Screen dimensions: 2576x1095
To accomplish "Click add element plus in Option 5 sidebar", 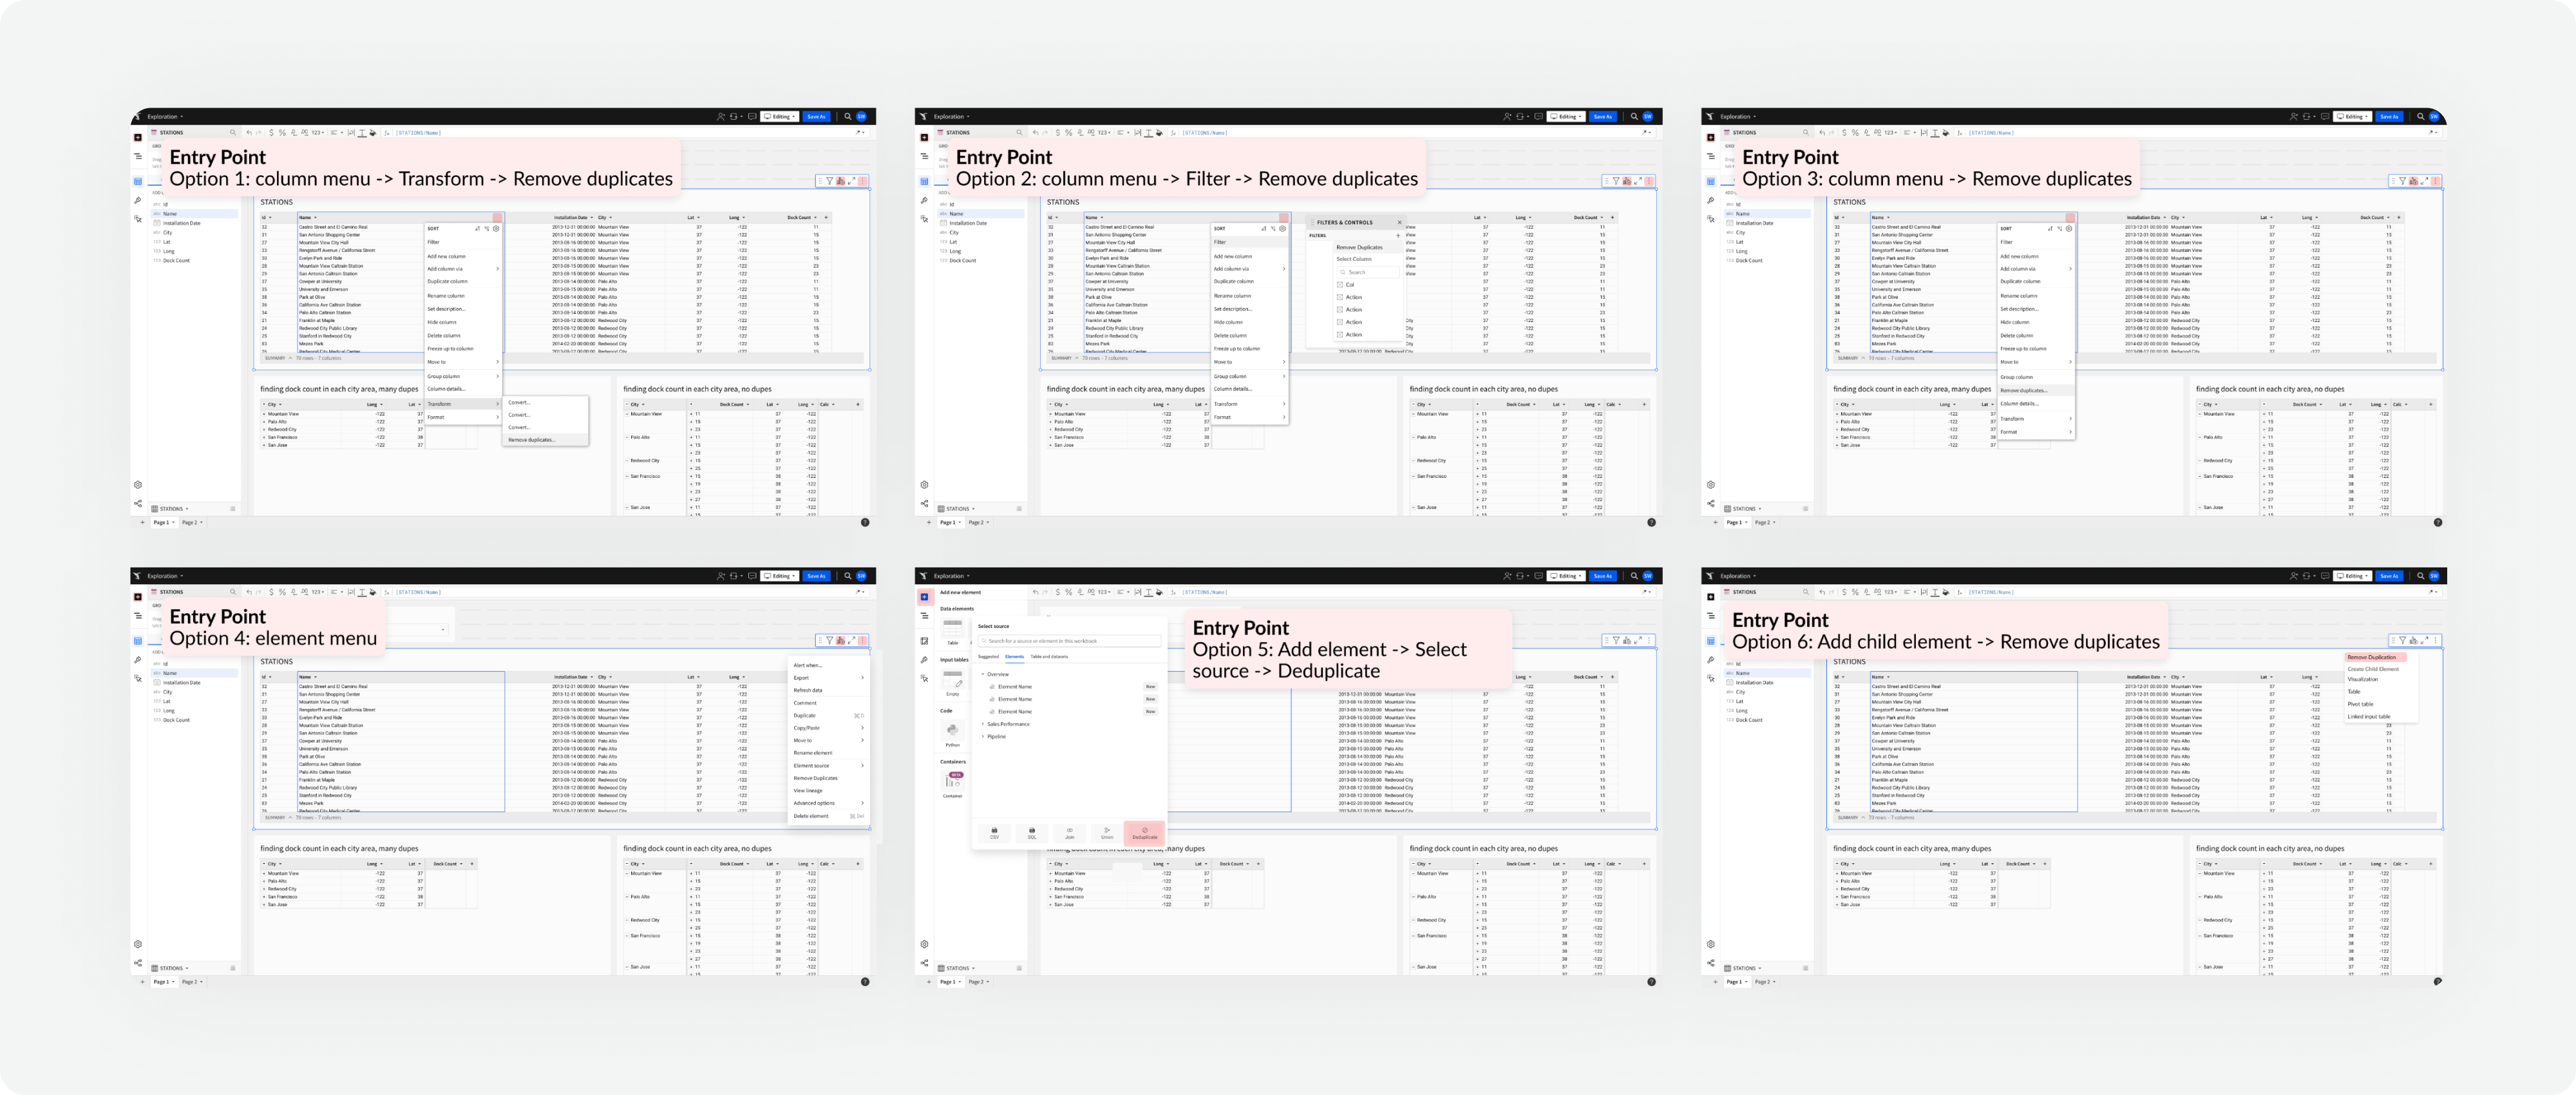I will [924, 597].
